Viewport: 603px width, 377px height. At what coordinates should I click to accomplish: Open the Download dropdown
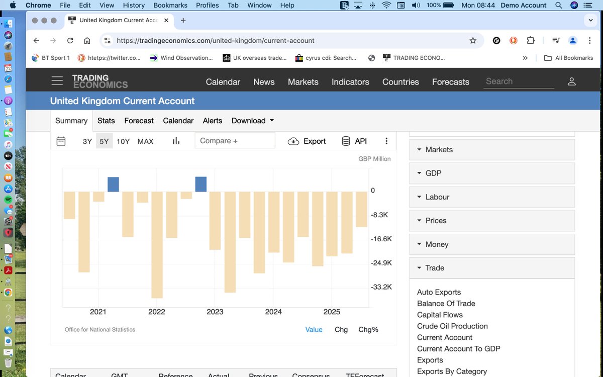point(253,121)
